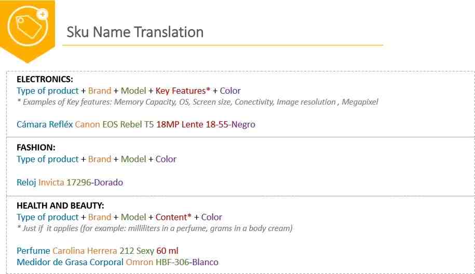The image size is (475, 274).
Task: Click the 'Examples of Key features' footnote
Action: coord(197,102)
